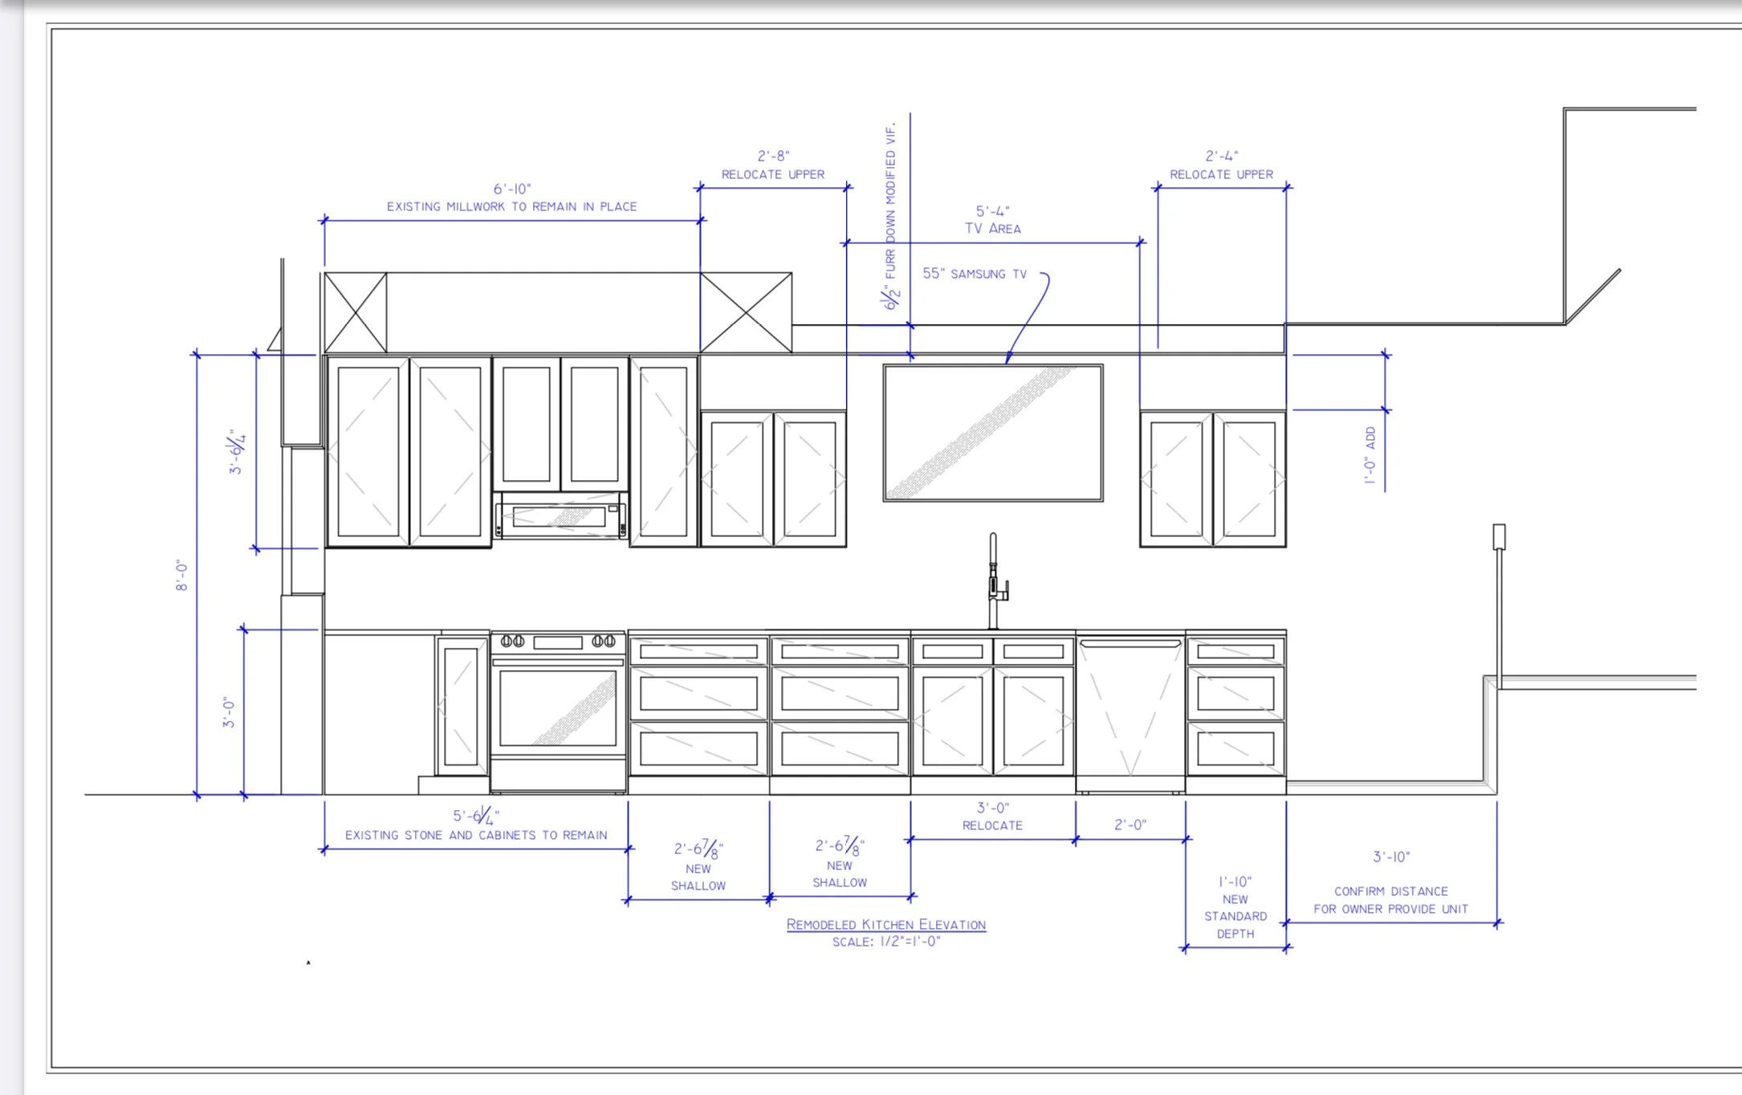Select the range oven window
1742x1095 pixels.
pyautogui.click(x=558, y=708)
